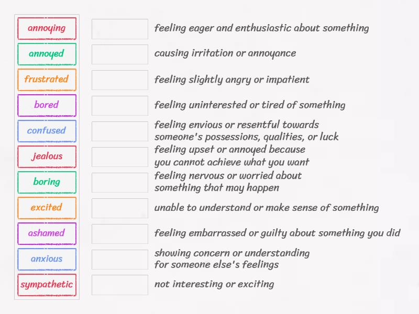Select the purple "bored" word tile
The width and height of the screenshot is (419, 314).
click(47, 105)
